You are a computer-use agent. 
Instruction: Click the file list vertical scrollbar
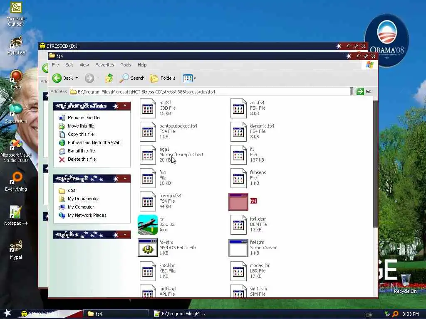pyautogui.click(x=376, y=164)
